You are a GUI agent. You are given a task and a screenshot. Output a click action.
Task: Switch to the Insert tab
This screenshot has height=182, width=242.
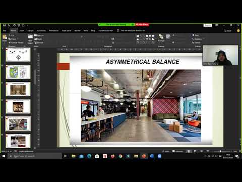click(22, 31)
